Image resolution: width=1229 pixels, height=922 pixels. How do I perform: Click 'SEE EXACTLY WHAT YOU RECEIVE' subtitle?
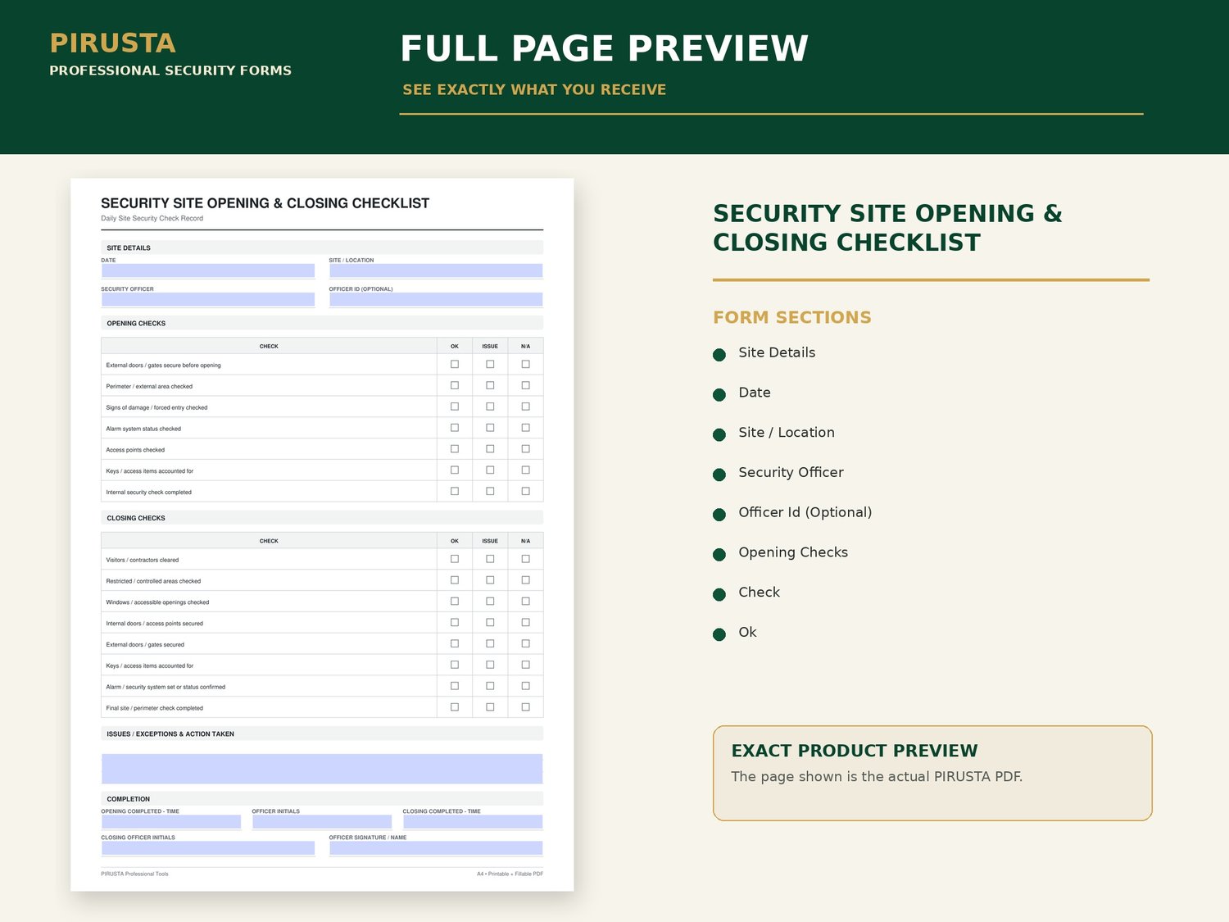pyautogui.click(x=534, y=89)
